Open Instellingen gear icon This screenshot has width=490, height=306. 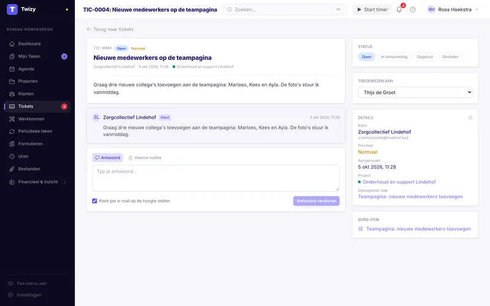[10, 295]
